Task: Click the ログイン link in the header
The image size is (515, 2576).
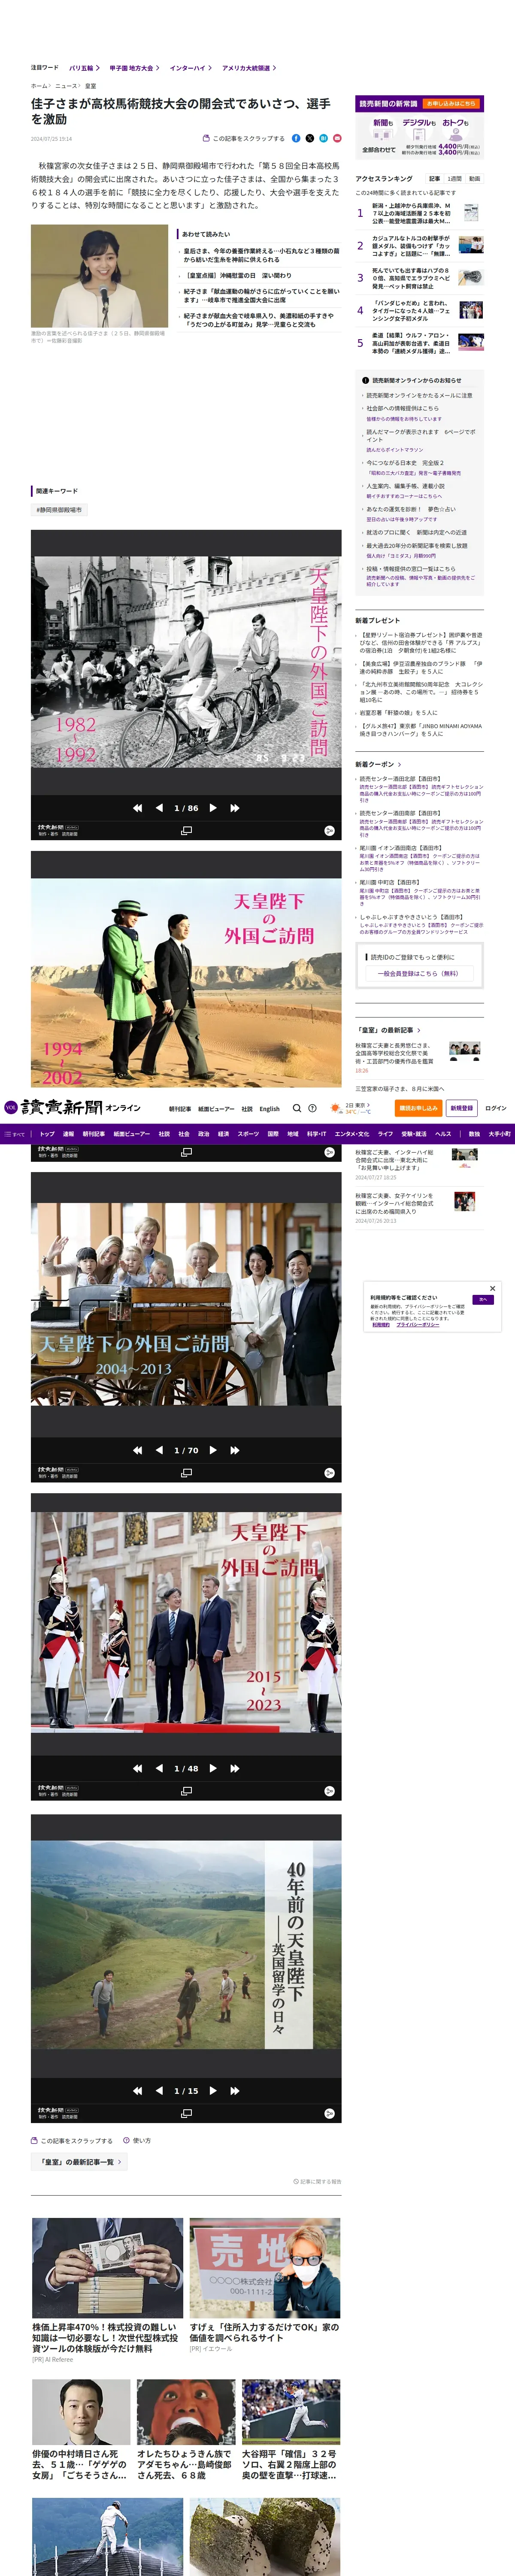Action: (496, 1108)
